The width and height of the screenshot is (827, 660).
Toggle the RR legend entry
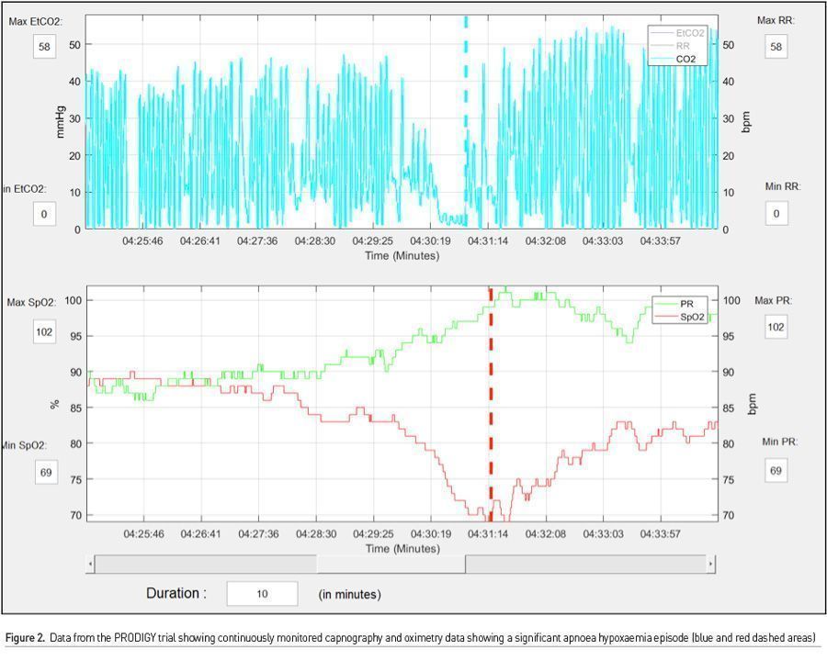tap(684, 45)
